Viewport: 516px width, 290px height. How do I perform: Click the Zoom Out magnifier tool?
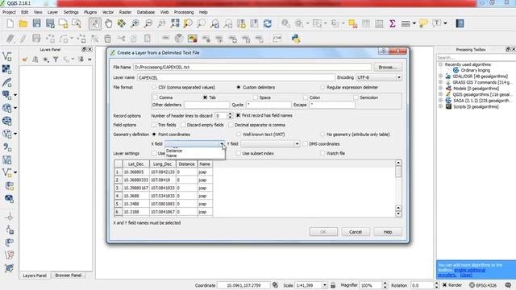coord(148,23)
